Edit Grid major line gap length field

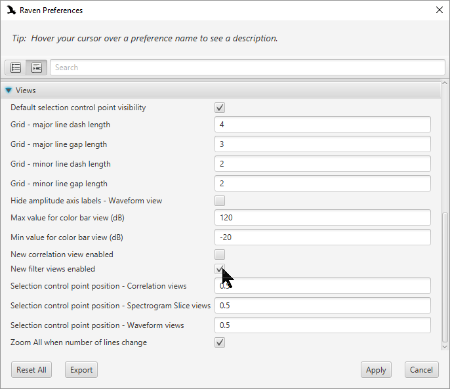pos(323,144)
